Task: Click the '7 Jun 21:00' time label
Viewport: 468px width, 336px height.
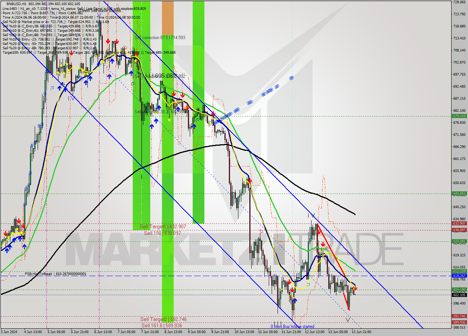Action: pyautogui.click(x=150, y=332)
